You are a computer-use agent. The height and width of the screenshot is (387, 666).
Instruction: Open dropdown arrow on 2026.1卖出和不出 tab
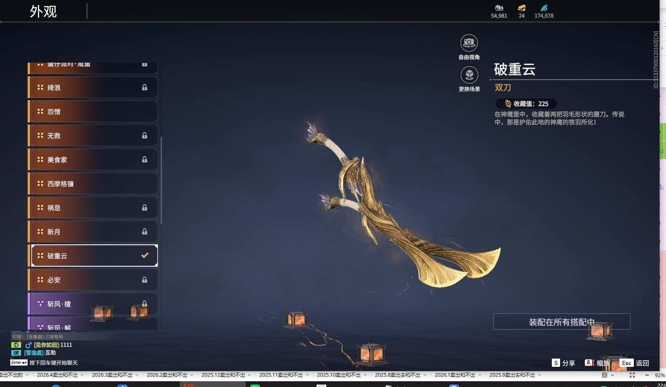pos(480,375)
